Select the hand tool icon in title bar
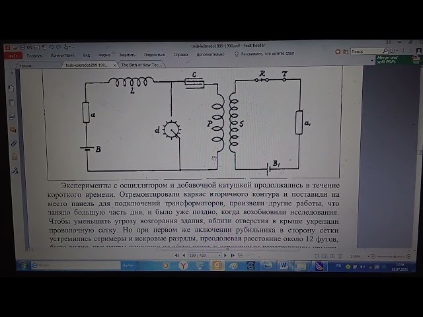423x317 pixels. click(66, 47)
